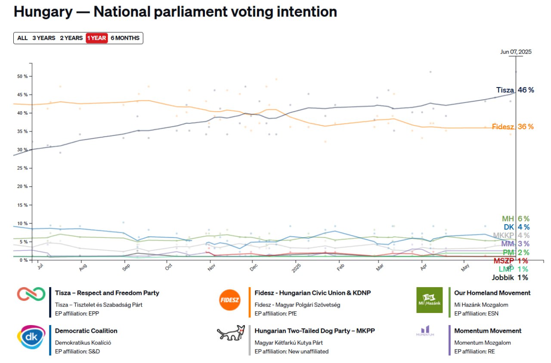Click the Fidesz 36 % end label
The image size is (551, 363).
coord(512,127)
